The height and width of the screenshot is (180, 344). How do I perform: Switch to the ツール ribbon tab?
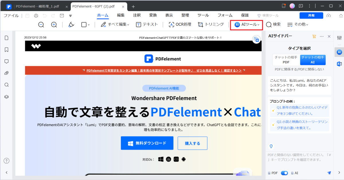(x=203, y=15)
